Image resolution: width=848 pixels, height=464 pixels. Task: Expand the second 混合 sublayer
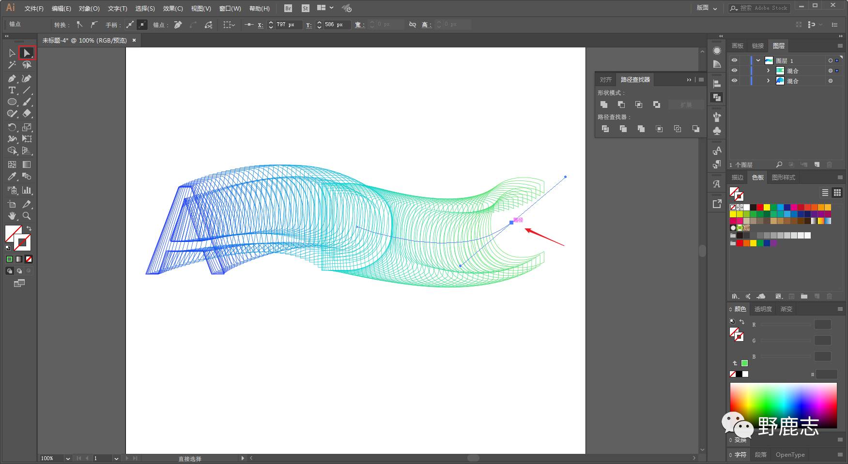(x=768, y=81)
